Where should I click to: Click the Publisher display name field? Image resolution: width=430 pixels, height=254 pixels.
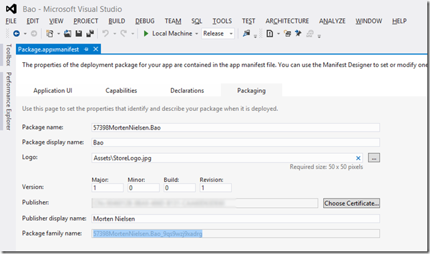pyautogui.click(x=236, y=219)
